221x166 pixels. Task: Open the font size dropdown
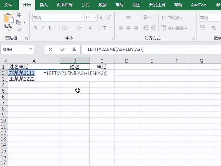[x=95, y=18]
